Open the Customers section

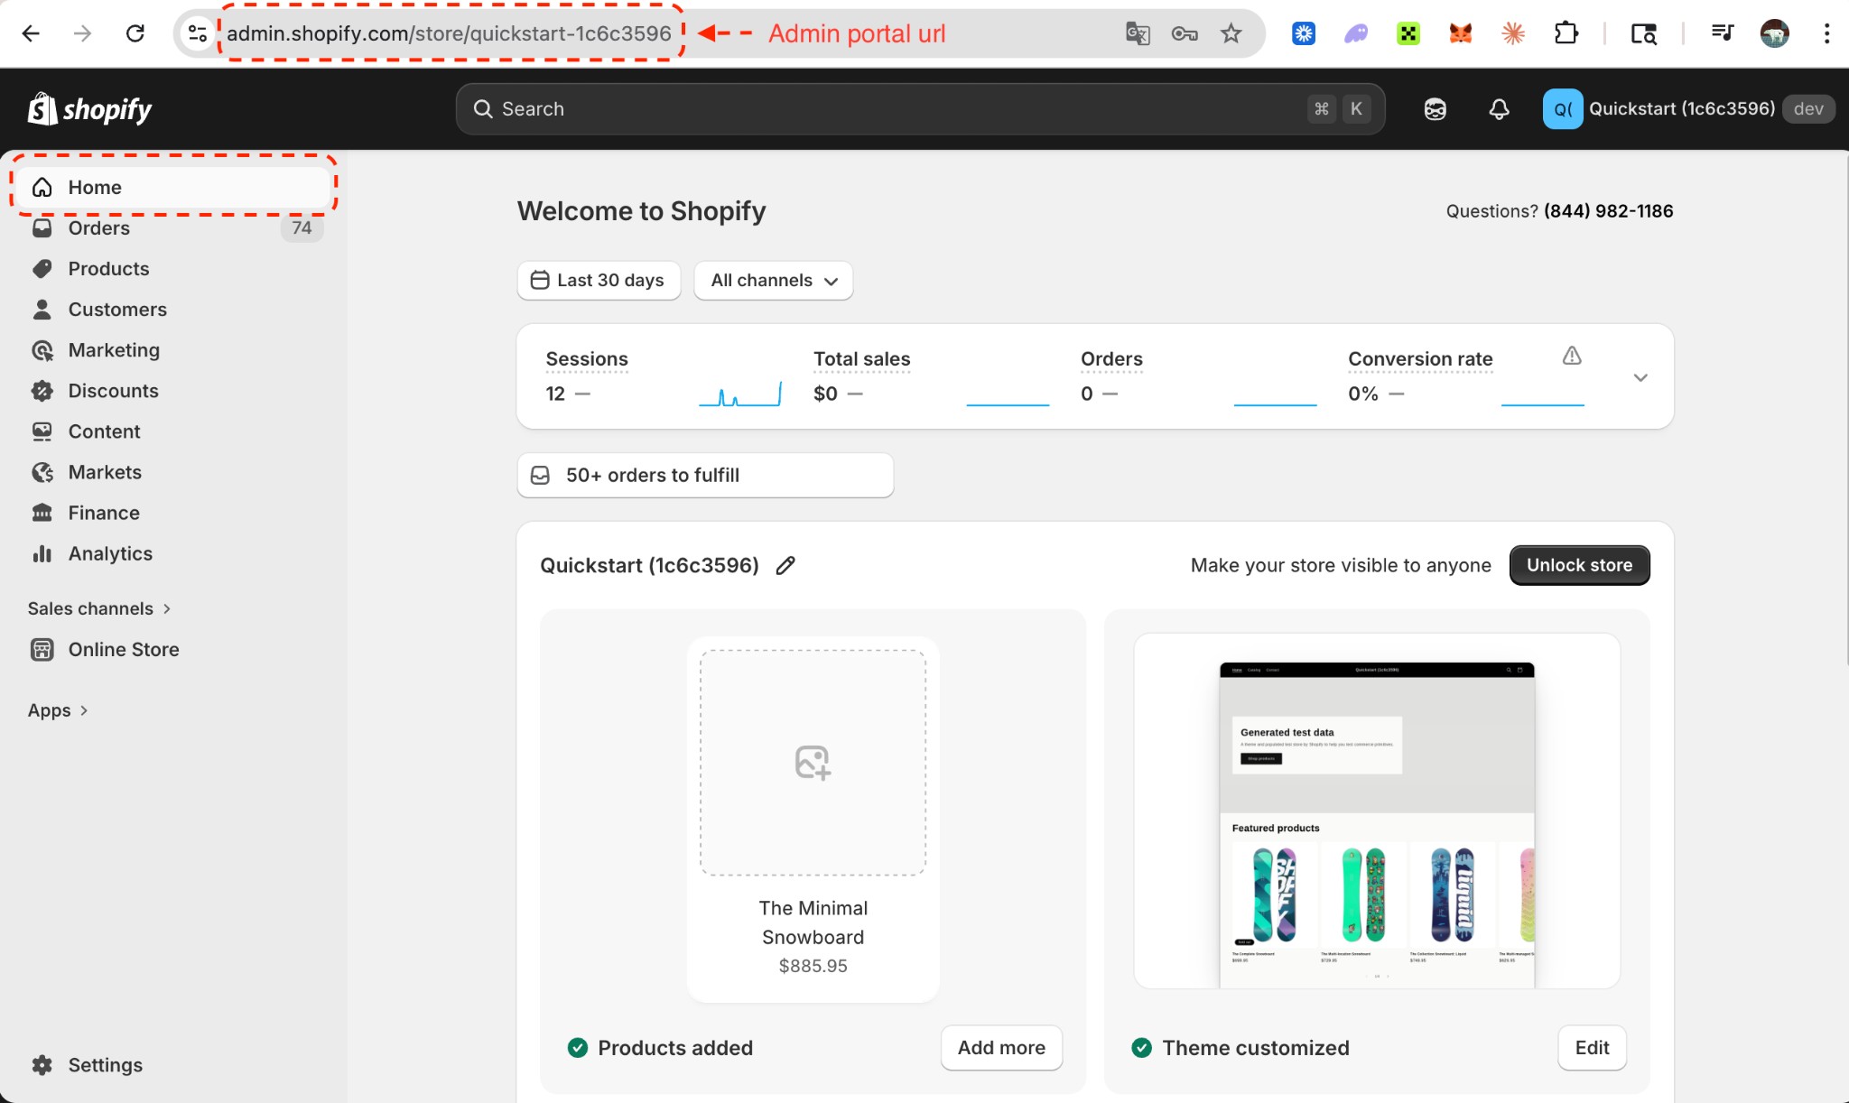pos(116,309)
